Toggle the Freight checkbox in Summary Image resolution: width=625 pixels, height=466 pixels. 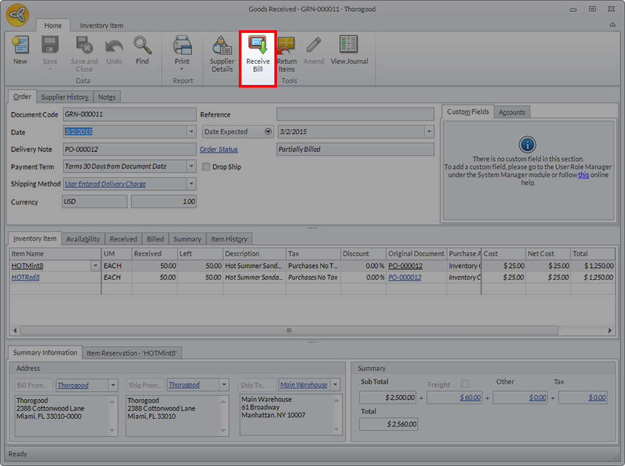tap(465, 384)
